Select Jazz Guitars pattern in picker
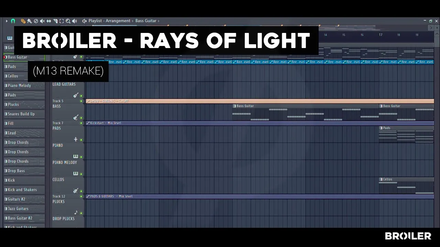440x247 pixels. click(x=24, y=209)
